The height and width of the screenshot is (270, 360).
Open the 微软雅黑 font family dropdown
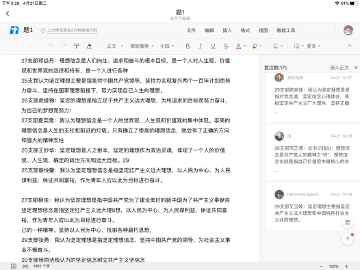coord(142,46)
